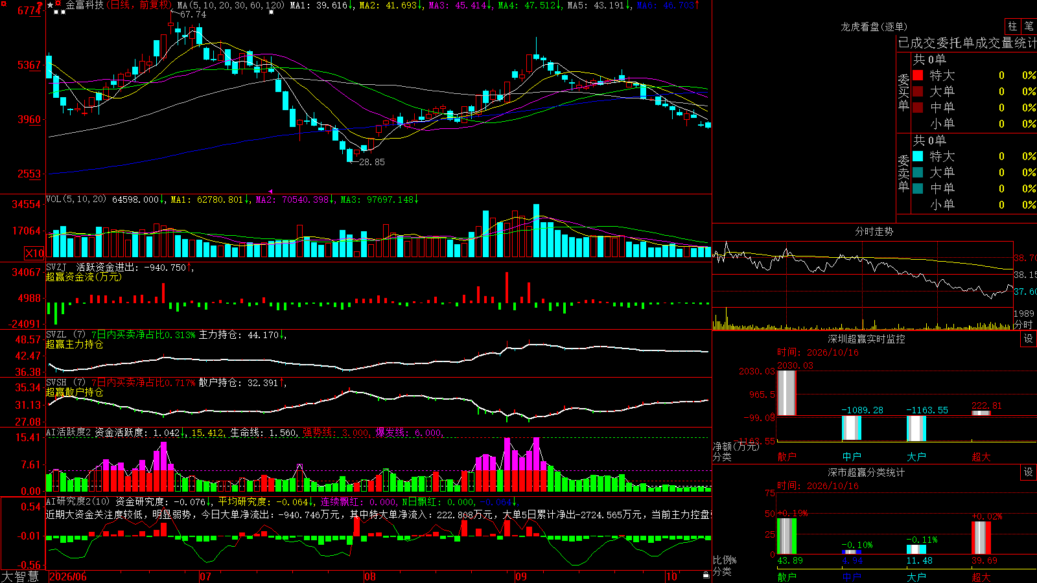Image resolution: width=1037 pixels, height=583 pixels.
Task: Click the 超赢资金流(万元) yellow label
Action: pyautogui.click(x=84, y=277)
